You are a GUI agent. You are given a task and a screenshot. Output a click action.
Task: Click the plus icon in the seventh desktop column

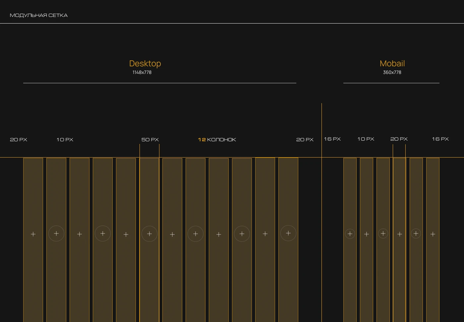click(x=172, y=234)
